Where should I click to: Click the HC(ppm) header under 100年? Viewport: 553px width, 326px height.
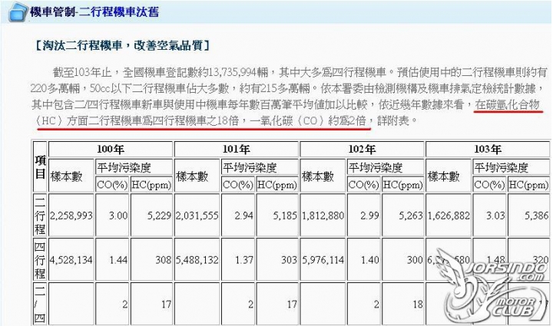pos(151,184)
